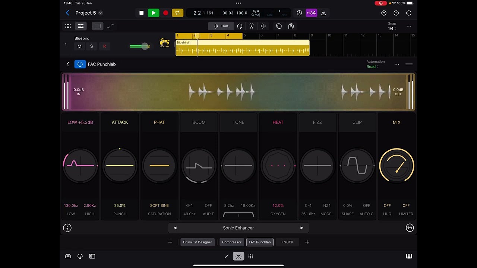Open plugin info button

tap(67, 228)
